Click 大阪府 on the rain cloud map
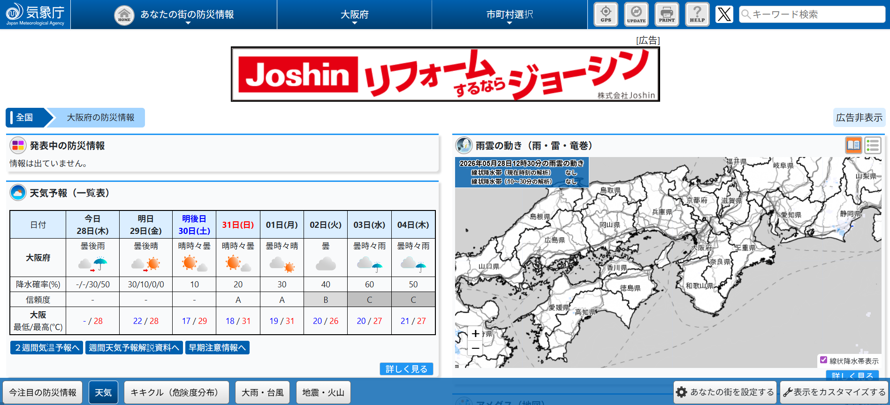 click(701, 247)
